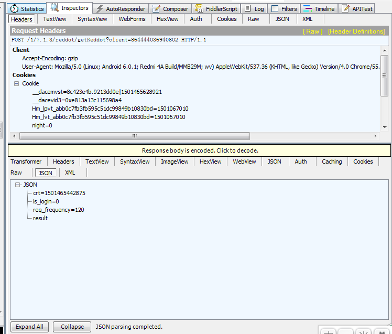Open the Statistics tab stopwatch icon
Viewport: 392px width, 334px height.
point(14,8)
